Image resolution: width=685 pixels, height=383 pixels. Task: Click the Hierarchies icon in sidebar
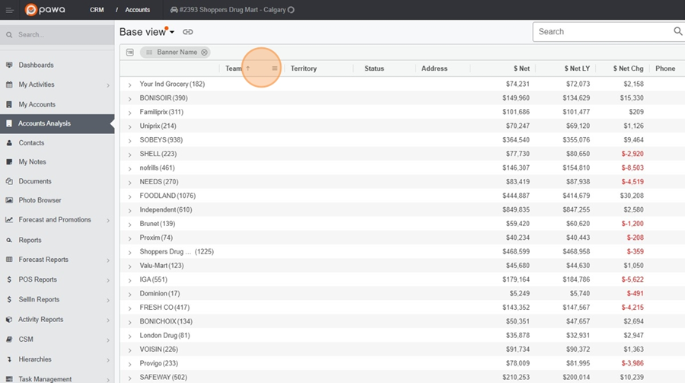(x=9, y=359)
